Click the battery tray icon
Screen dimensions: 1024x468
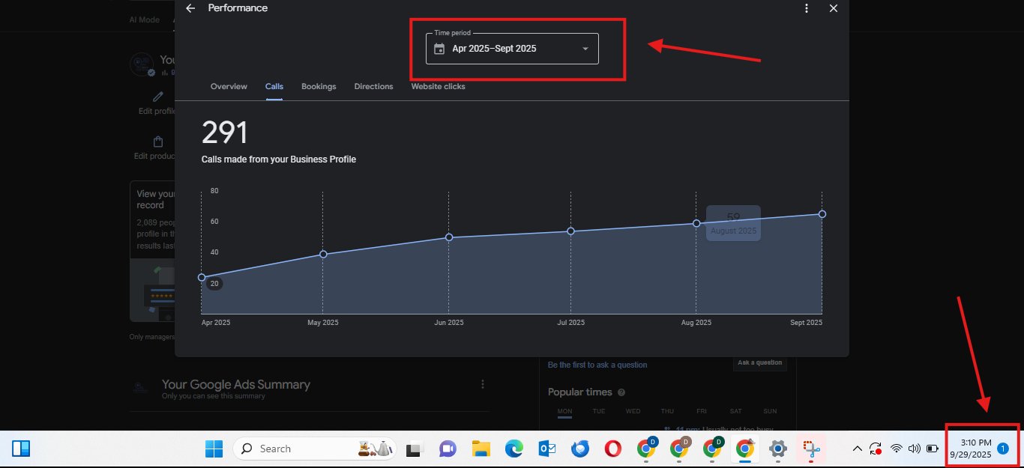click(x=933, y=449)
